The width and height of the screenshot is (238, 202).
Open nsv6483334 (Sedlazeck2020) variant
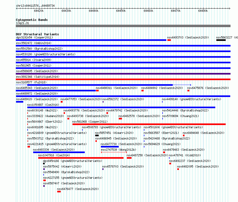(54, 150)
